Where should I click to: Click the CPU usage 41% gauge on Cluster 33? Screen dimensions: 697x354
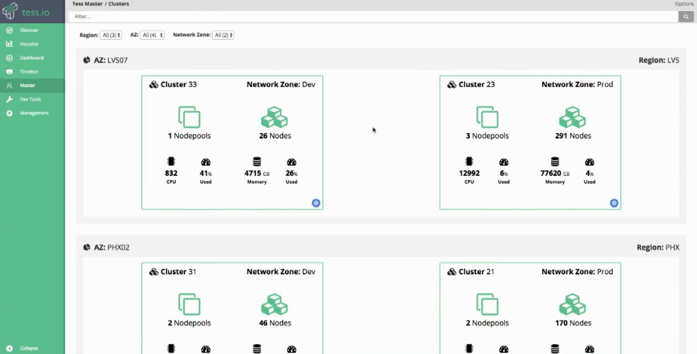pos(205,167)
